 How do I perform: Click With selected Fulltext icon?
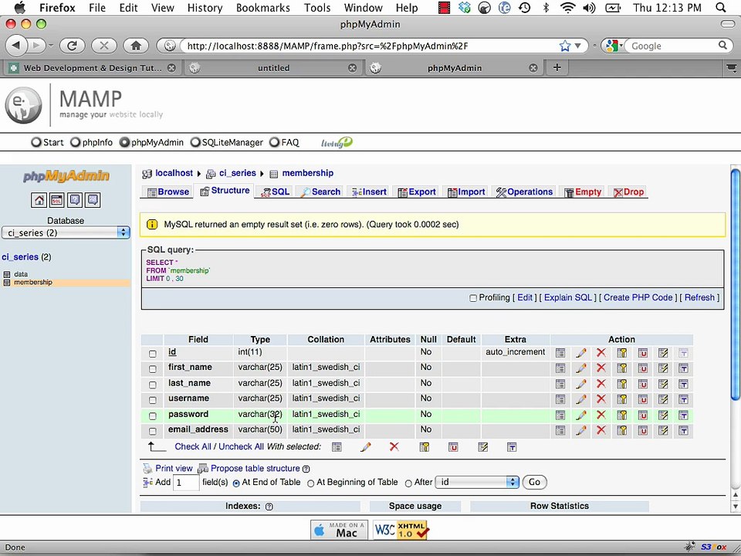pos(512,447)
